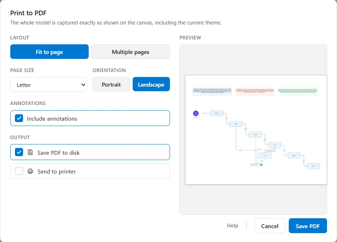
Task: Choose Landscape orientation
Action: pos(151,84)
